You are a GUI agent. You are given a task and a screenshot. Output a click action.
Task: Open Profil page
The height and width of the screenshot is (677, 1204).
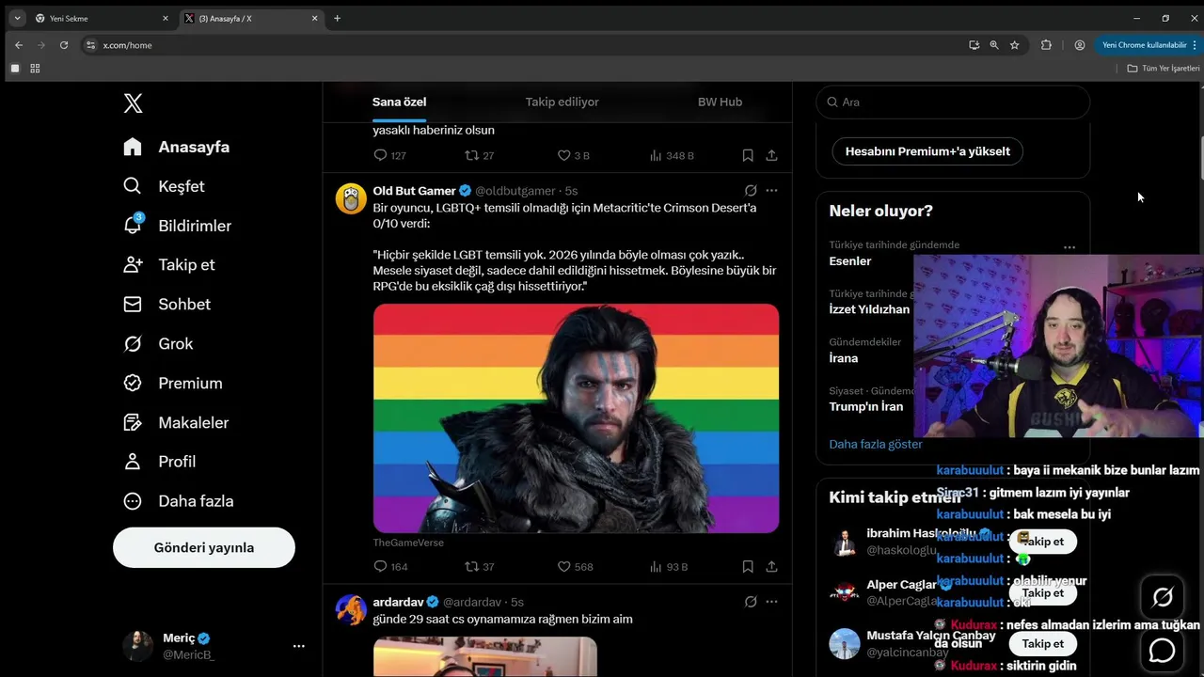[x=159, y=462]
